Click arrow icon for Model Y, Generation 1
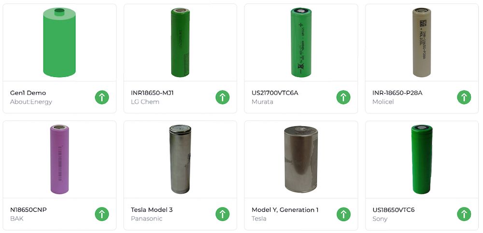The width and height of the screenshot is (483, 233). click(343, 214)
